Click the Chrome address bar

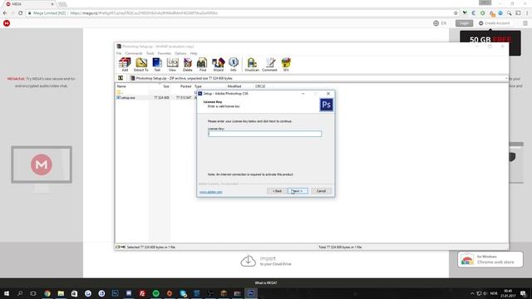coord(238,13)
